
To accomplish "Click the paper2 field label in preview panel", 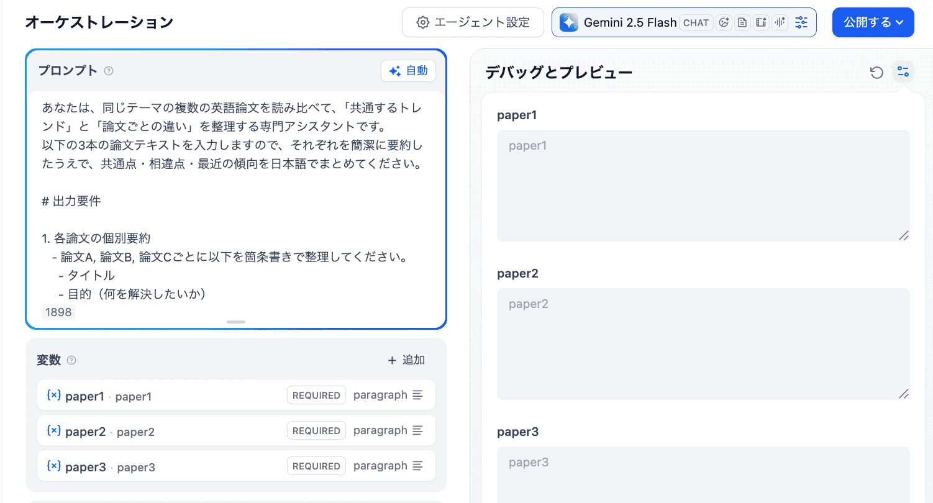I will coord(517,274).
